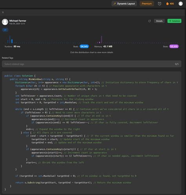The image size is (186, 195).
Task: Click the 'else' branch code line
Action: pos(46,133)
